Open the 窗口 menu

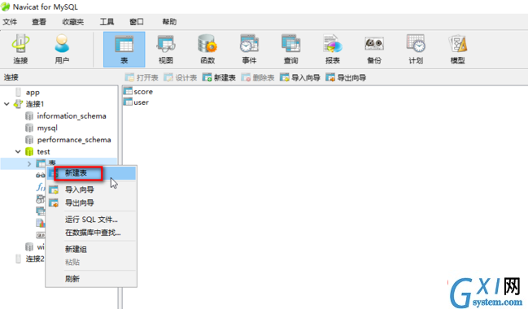click(x=137, y=22)
